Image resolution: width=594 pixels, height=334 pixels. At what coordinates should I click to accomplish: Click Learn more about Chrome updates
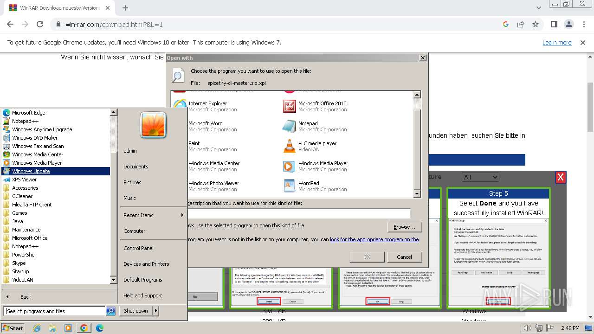coord(557,43)
